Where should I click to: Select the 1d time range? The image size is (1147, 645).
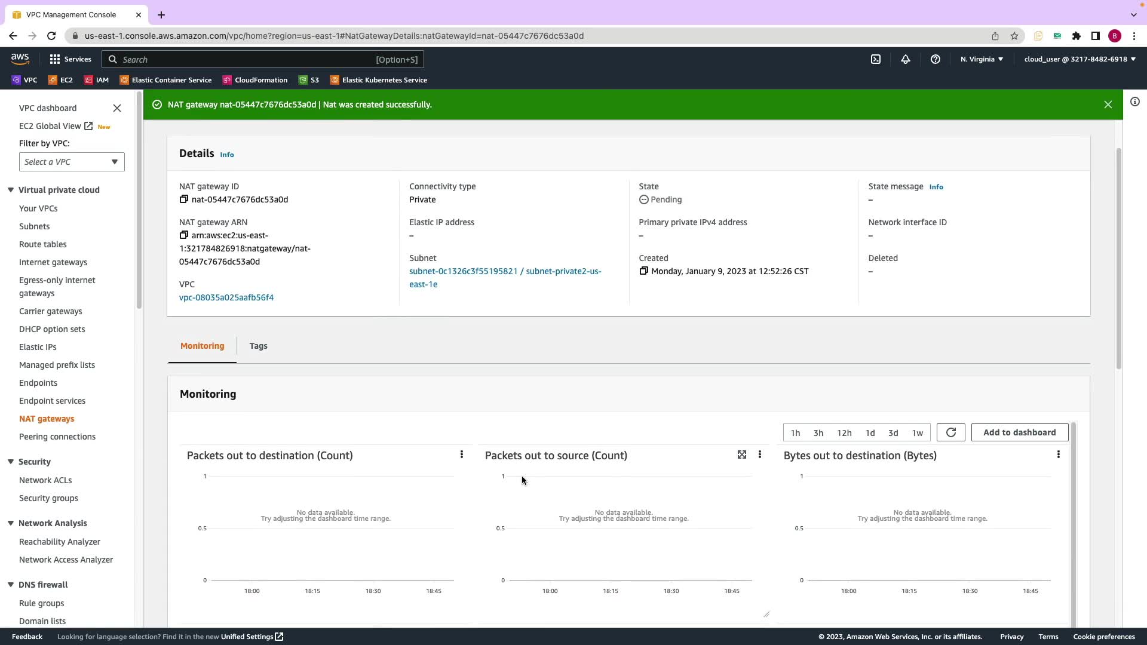click(x=870, y=433)
